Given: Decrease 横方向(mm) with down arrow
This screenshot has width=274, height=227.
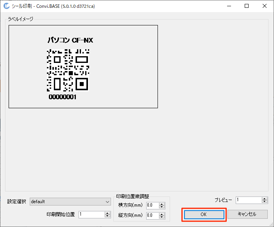Looking at the screenshot, I should [x=162, y=207].
